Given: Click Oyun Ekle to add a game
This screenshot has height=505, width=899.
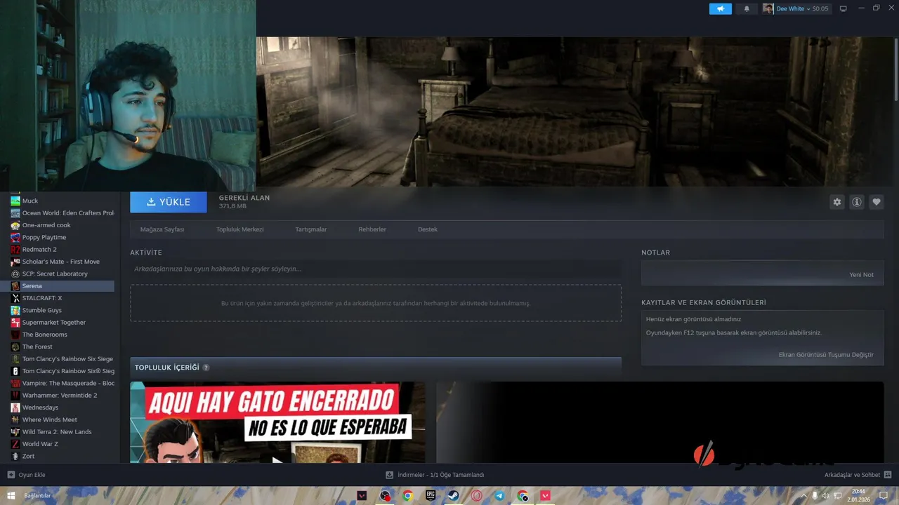Looking at the screenshot, I should coord(26,475).
